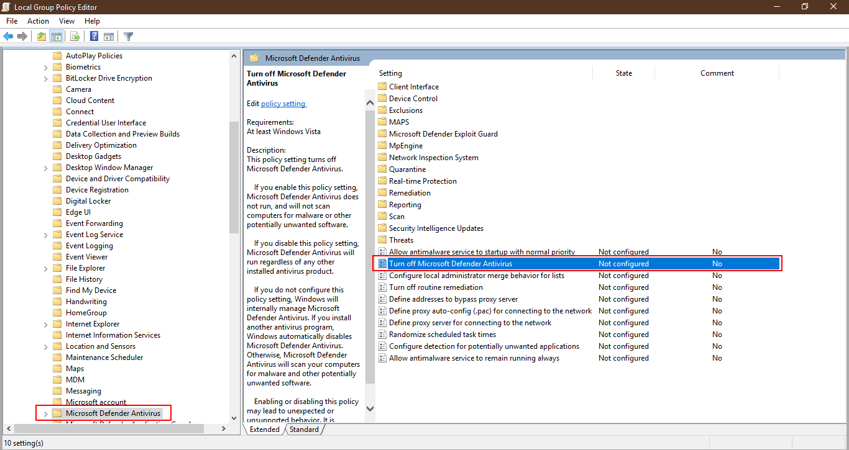The image size is (849, 450).
Task: Click description pane scroll up arrow
Action: [x=370, y=102]
